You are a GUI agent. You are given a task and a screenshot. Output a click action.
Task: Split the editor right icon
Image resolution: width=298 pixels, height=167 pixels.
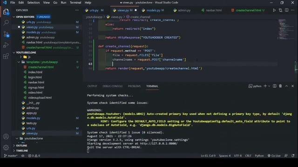click(286, 10)
